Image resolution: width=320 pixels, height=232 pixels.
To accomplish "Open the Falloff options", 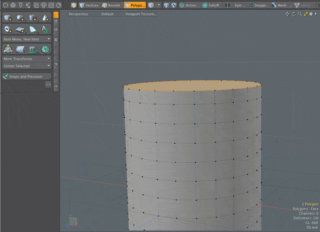I will pos(211,5).
